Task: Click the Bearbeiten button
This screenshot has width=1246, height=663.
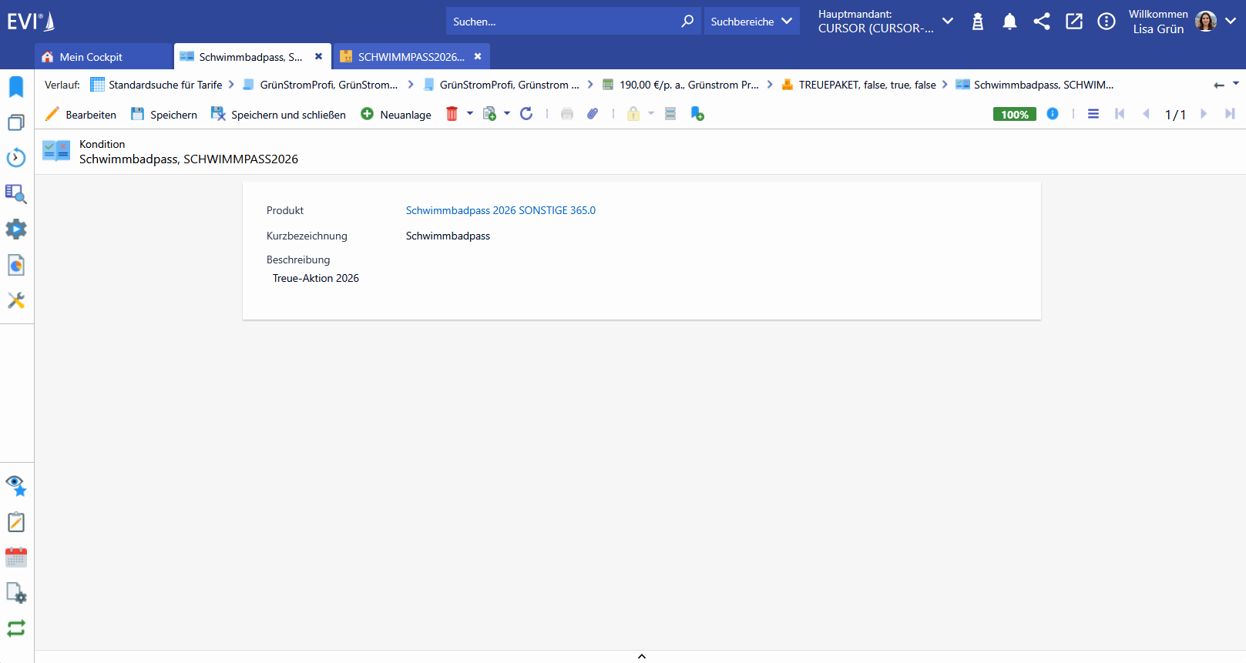Action: point(81,115)
